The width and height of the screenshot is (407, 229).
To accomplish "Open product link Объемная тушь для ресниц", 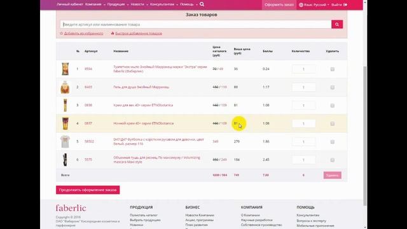I will pyautogui.click(x=157, y=160).
